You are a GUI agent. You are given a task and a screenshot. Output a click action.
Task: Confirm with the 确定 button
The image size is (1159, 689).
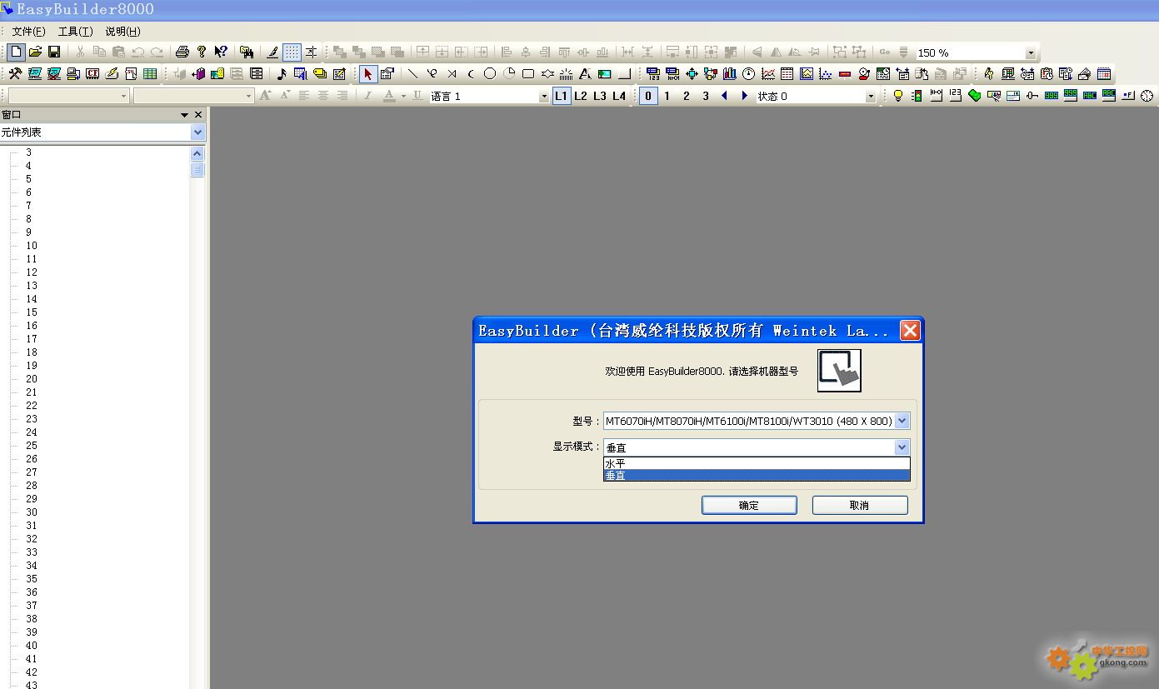click(749, 505)
